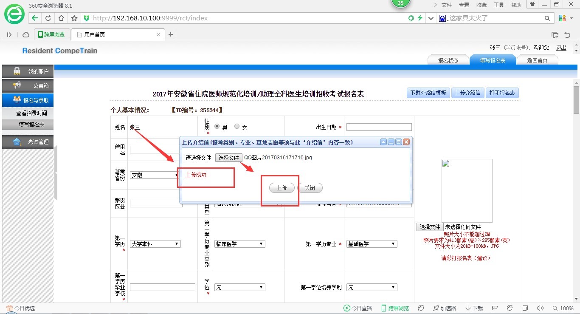Close the 用户首页 tab
580x314 pixels.
coord(159,35)
